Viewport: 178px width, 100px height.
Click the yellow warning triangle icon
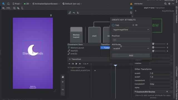[x=131, y=4]
